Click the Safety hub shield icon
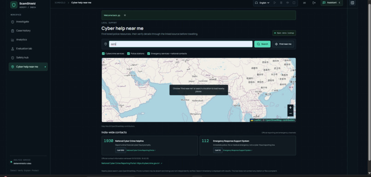The width and height of the screenshot is (371, 177). point(12,57)
